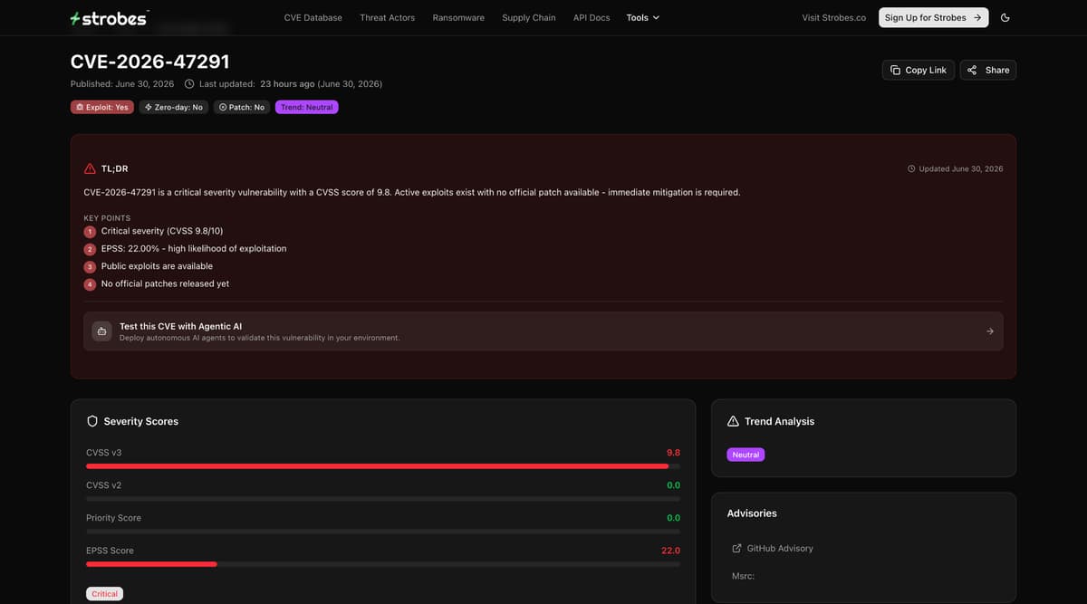
Task: Click the CVSS v2 score bar
Action: (x=383, y=499)
